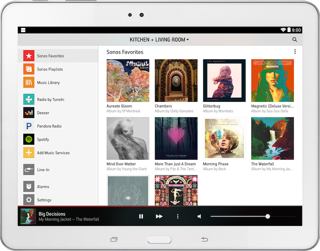Click the Add Music Services plus icon
Screen dimensions: 320x251
[29, 152]
